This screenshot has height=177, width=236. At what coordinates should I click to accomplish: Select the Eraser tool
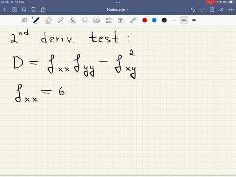click(x=49, y=20)
